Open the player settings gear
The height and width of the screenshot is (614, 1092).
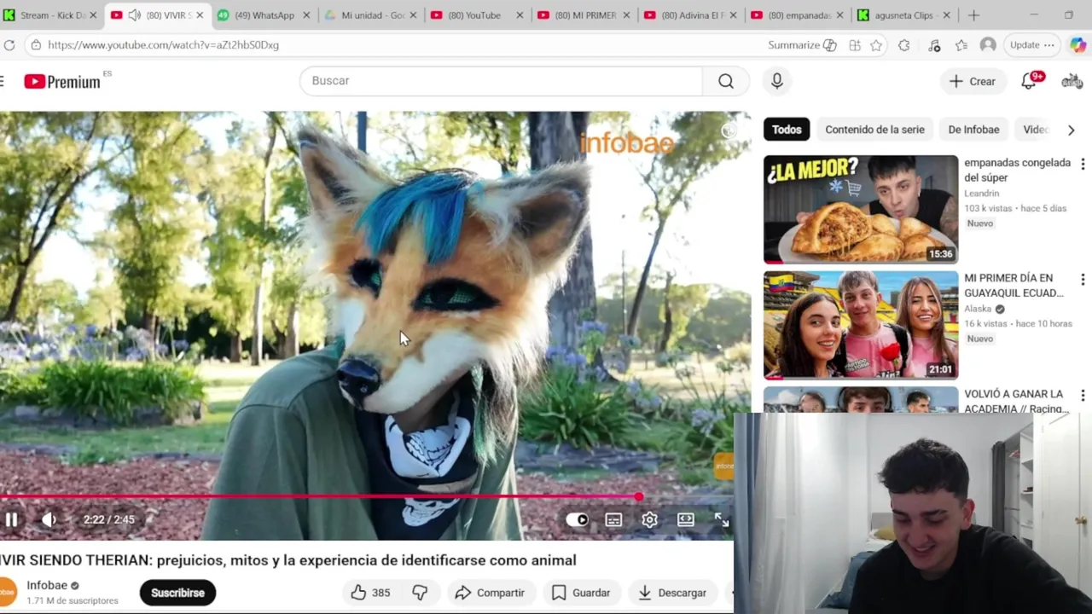click(649, 519)
